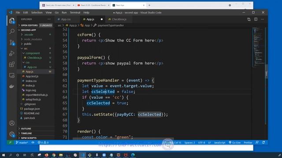
Task: Click Open Changes icon in editor toolbar
Action: [249, 19]
